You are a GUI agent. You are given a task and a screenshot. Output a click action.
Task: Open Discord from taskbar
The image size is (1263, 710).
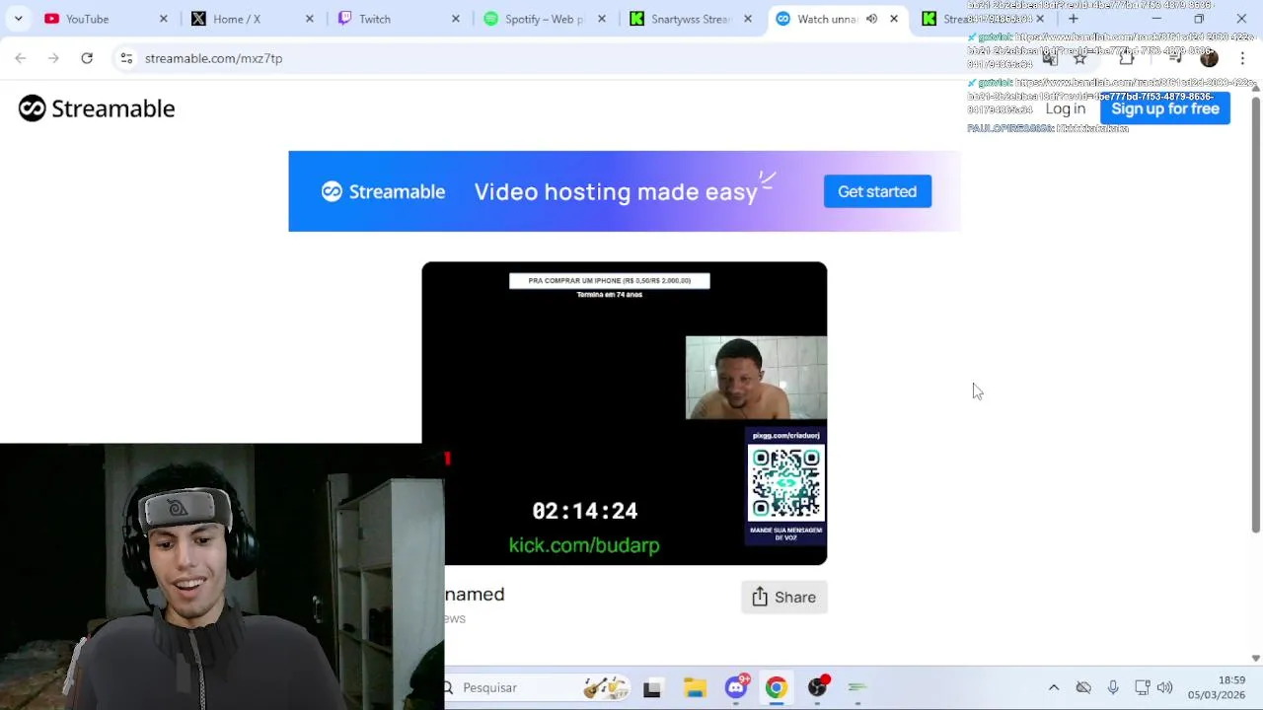pyautogui.click(x=736, y=687)
